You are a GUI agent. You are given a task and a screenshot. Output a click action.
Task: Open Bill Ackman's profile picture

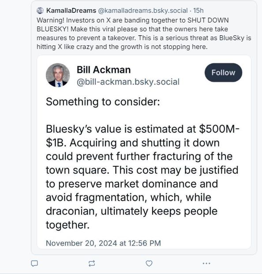[x=58, y=75]
